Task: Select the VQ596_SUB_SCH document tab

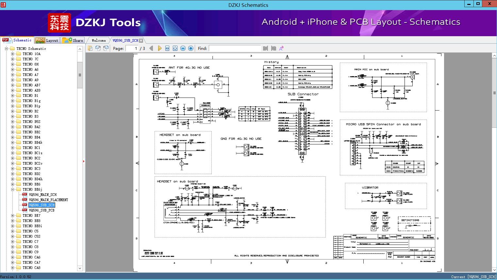Action: [125, 40]
